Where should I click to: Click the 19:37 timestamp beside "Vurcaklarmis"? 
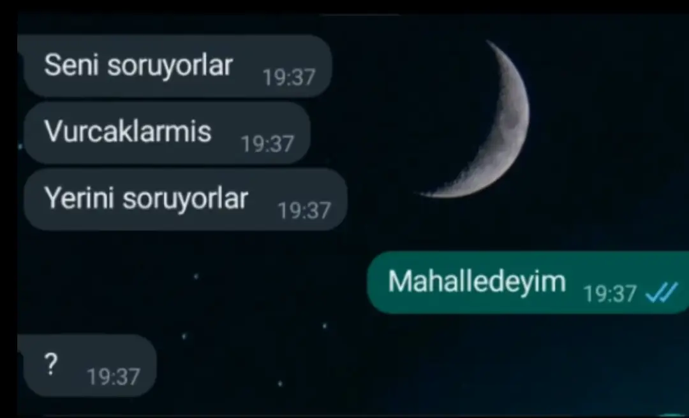(x=267, y=144)
